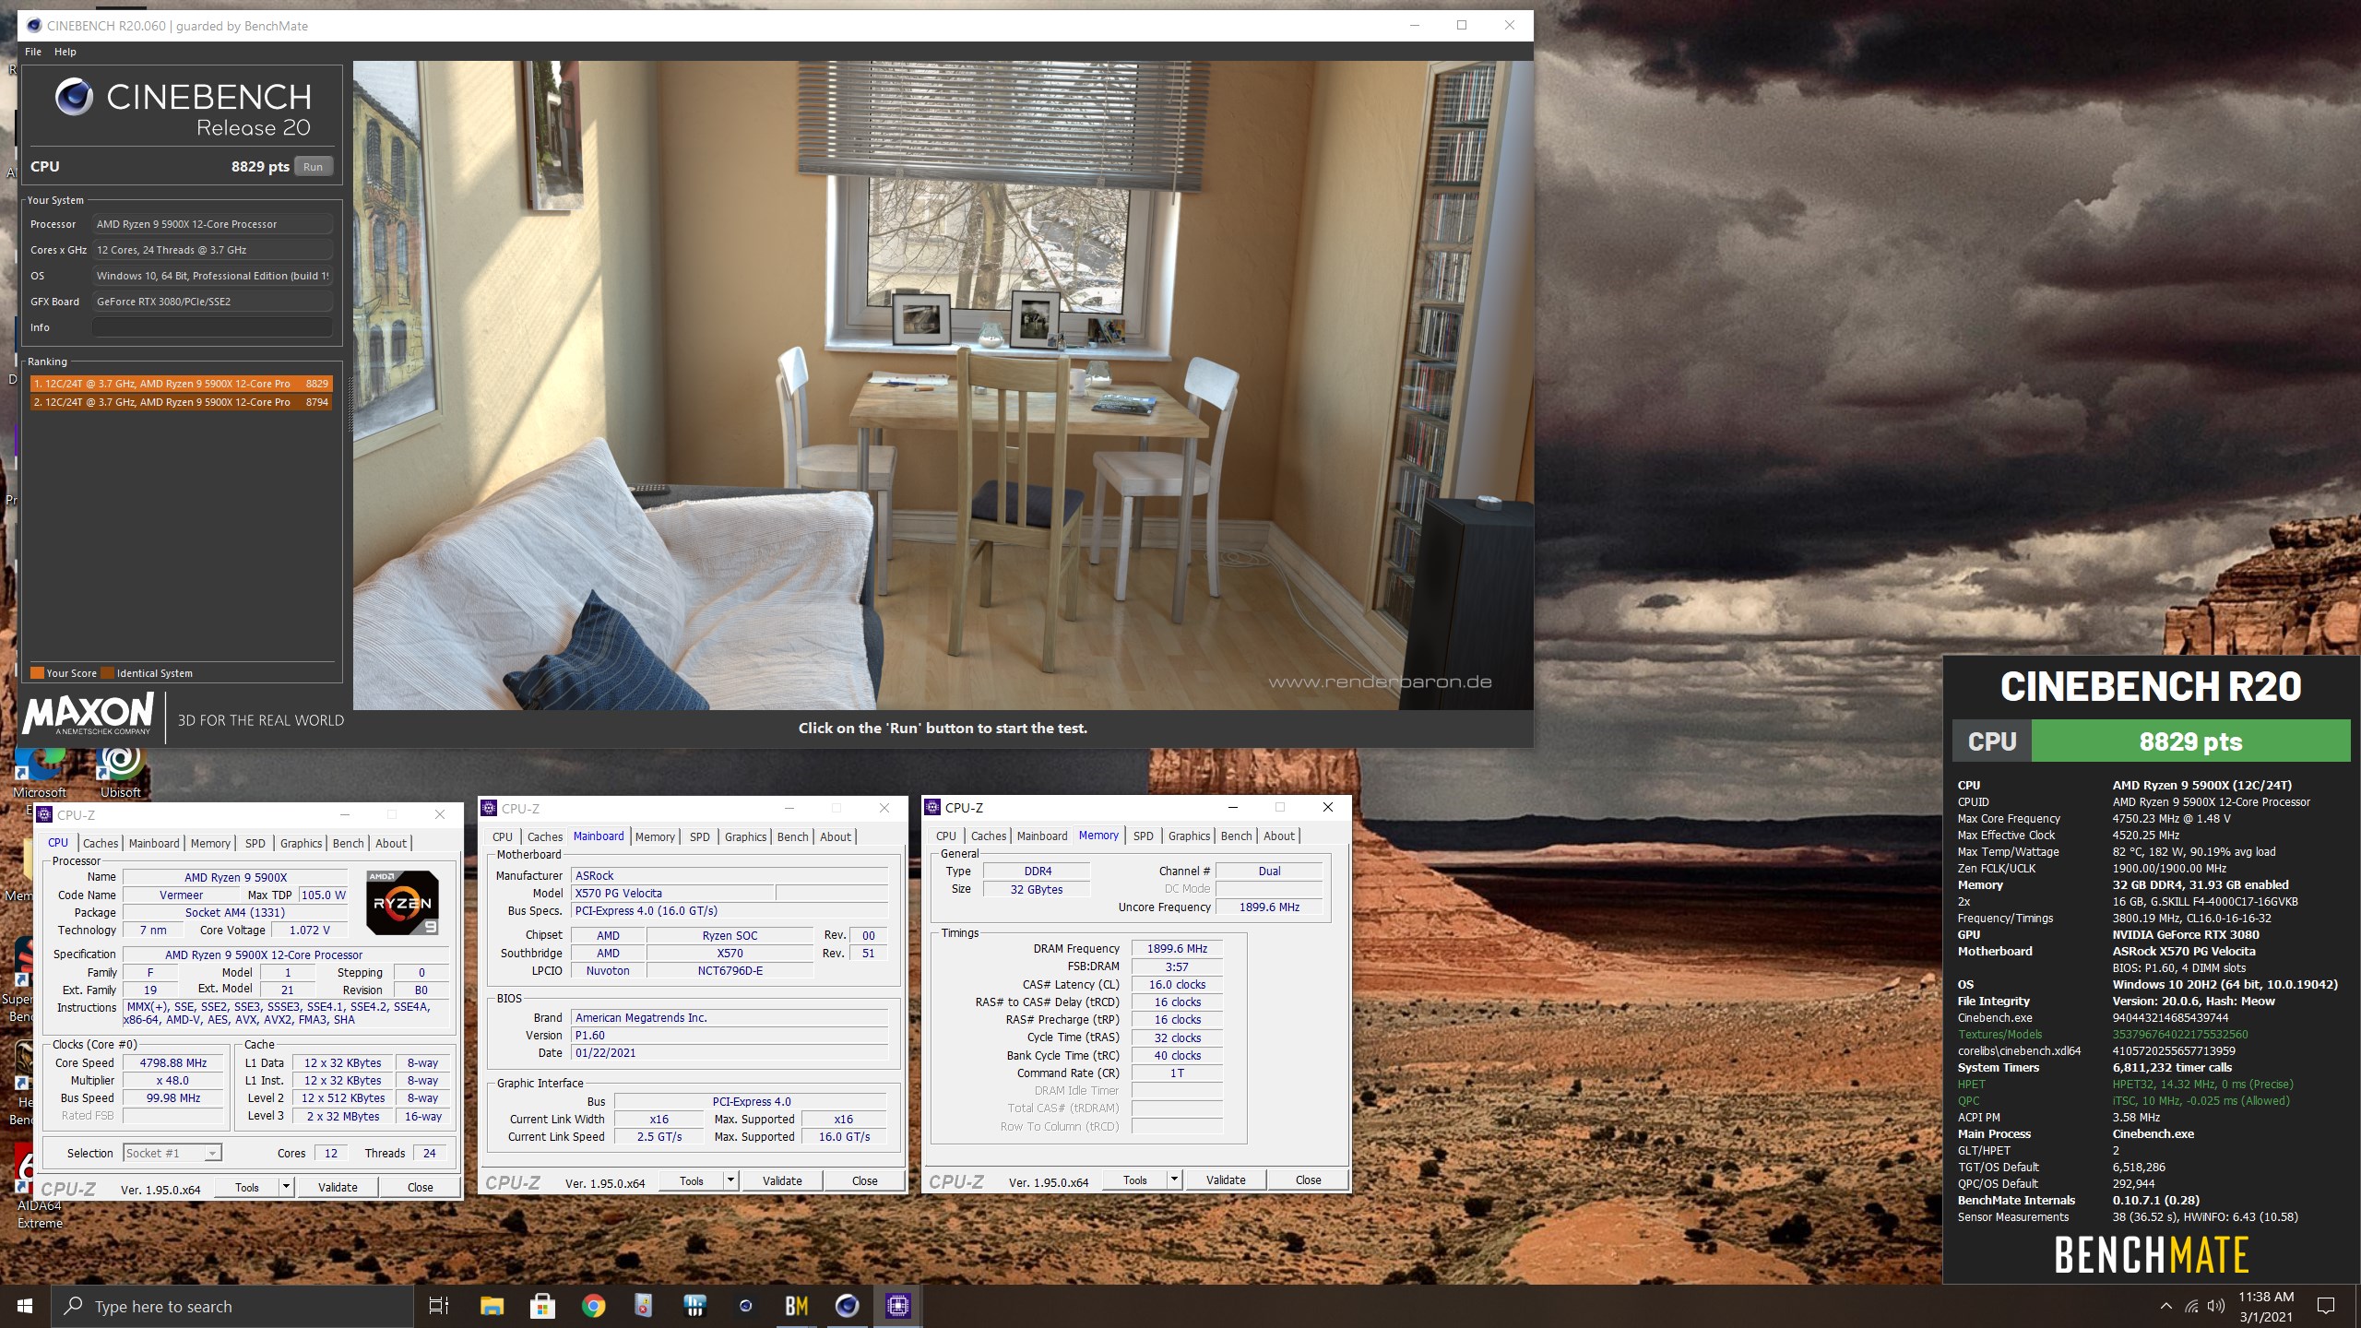Click the Close button in CPU-Z Mainboard window
Image resolution: width=2361 pixels, height=1328 pixels.
pos(865,1180)
